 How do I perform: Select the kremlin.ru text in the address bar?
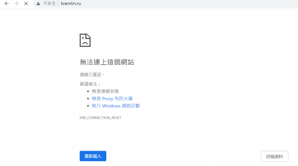(71, 4)
